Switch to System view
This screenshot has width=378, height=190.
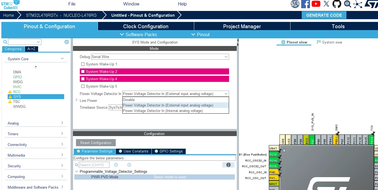pos(329,42)
